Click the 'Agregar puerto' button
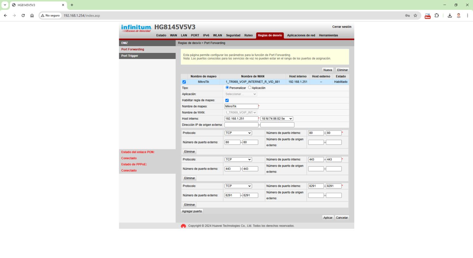473x258 pixels. (192, 211)
